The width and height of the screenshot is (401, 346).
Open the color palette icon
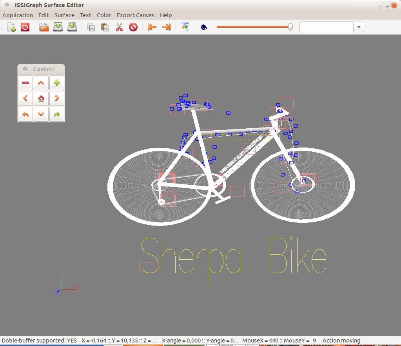coord(185,27)
